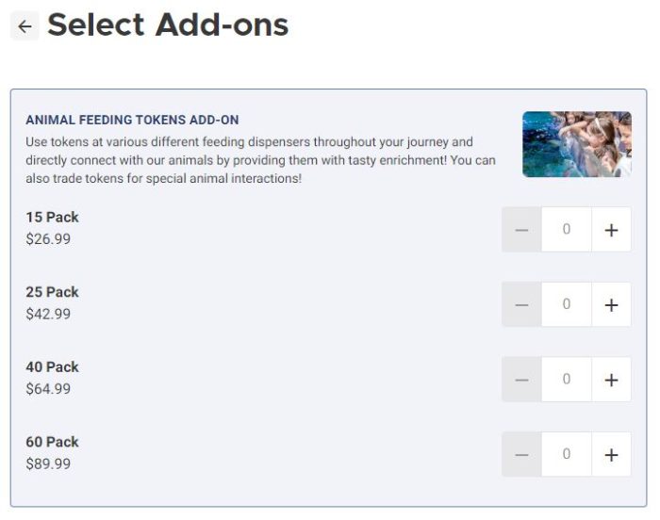Increase 15 Pack quantity with plus icon
The height and width of the screenshot is (520, 660).
tap(611, 230)
